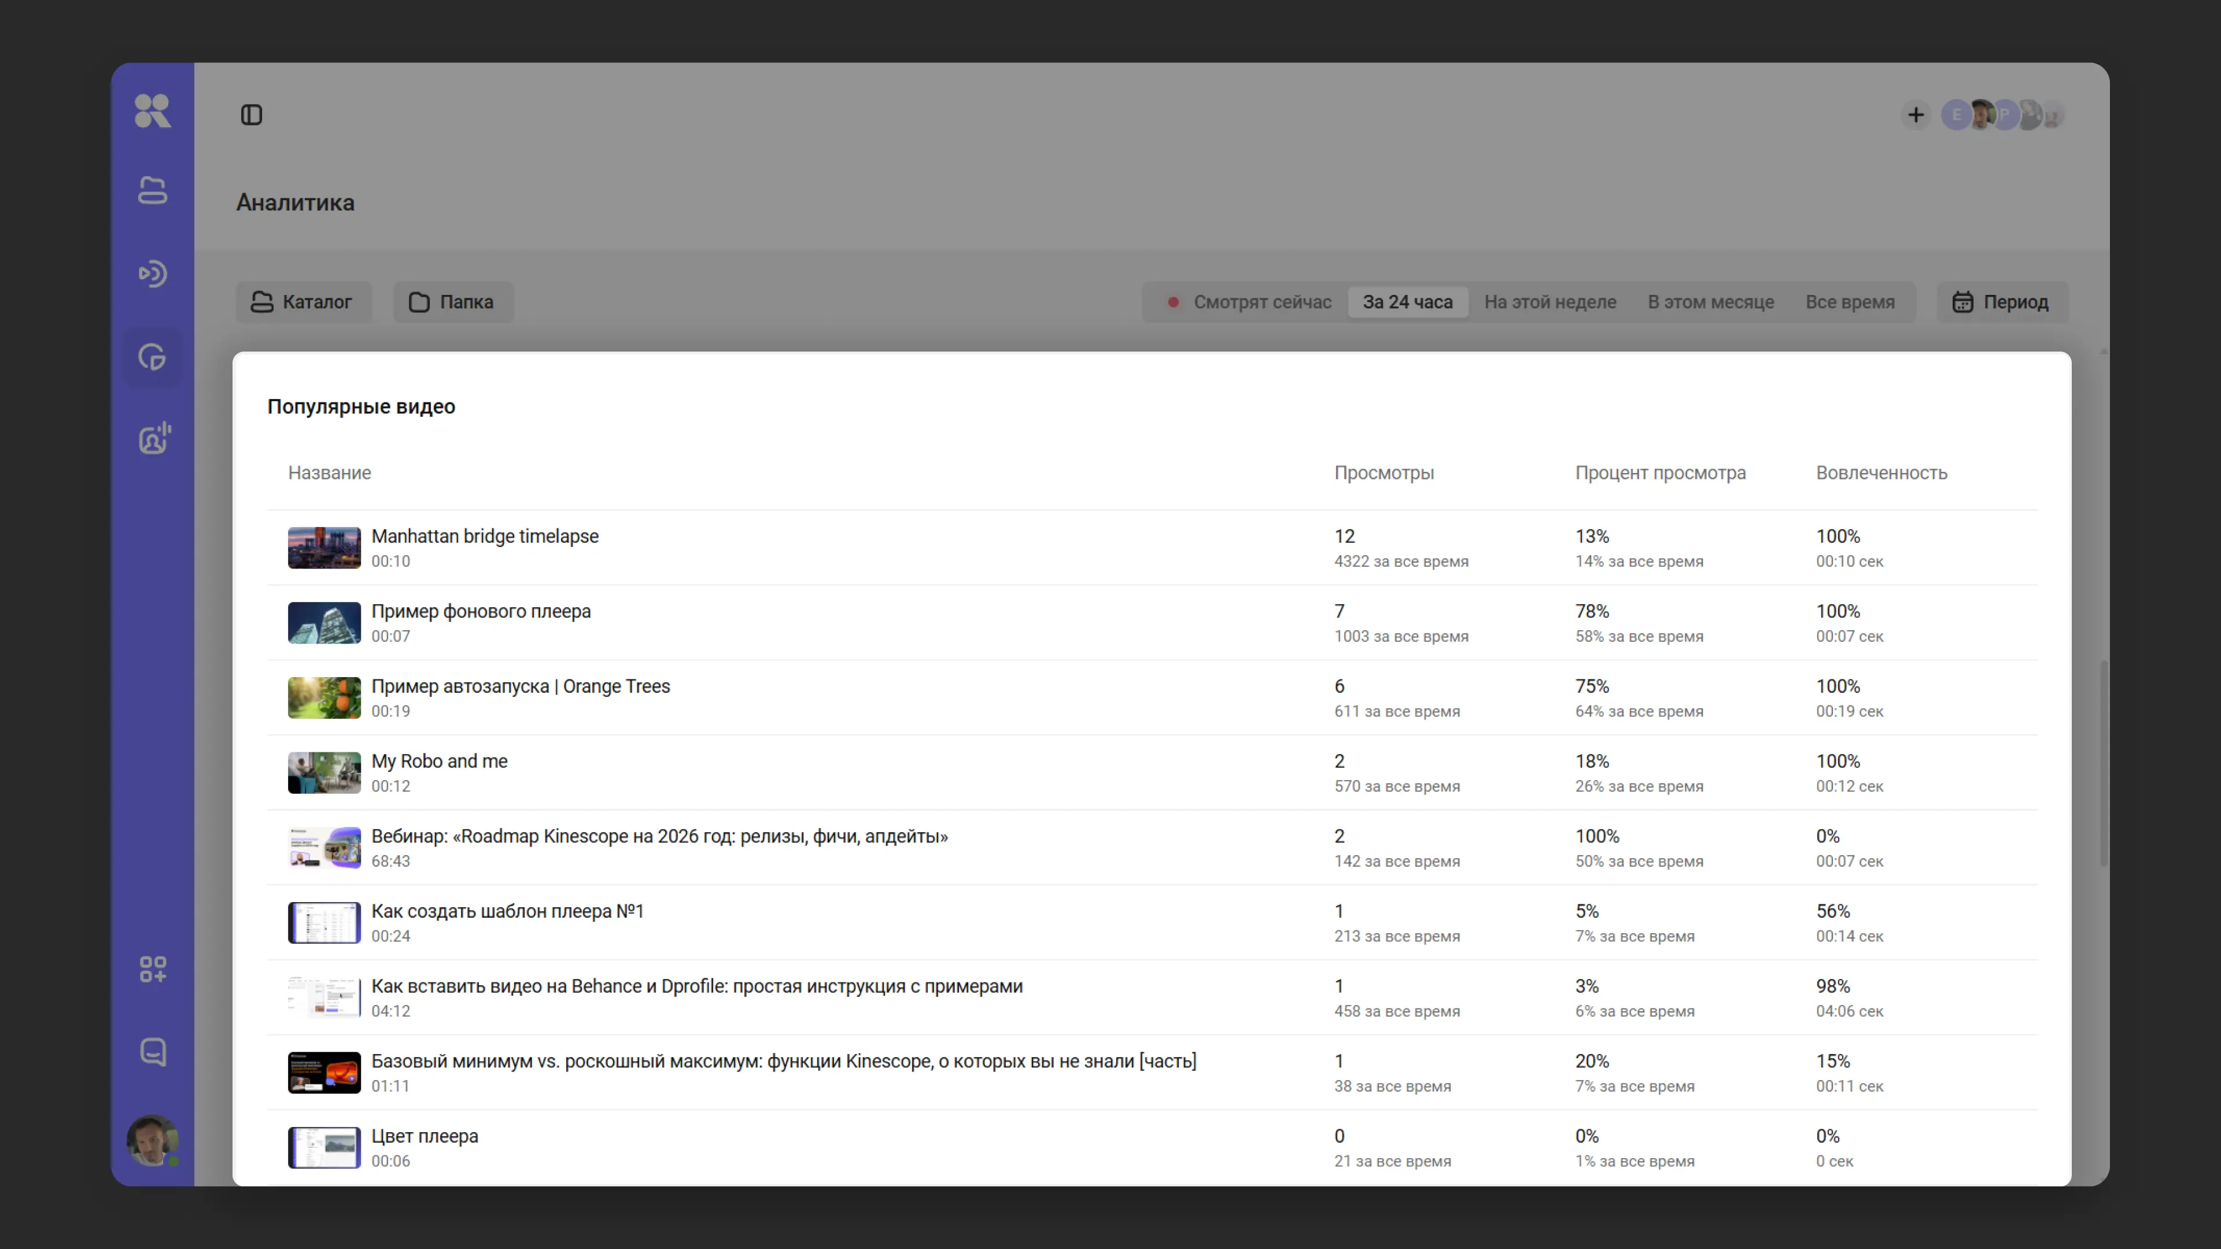Open live broadcasts from the sidebar icon
Viewport: 2221px width, 1249px height.
(x=153, y=274)
